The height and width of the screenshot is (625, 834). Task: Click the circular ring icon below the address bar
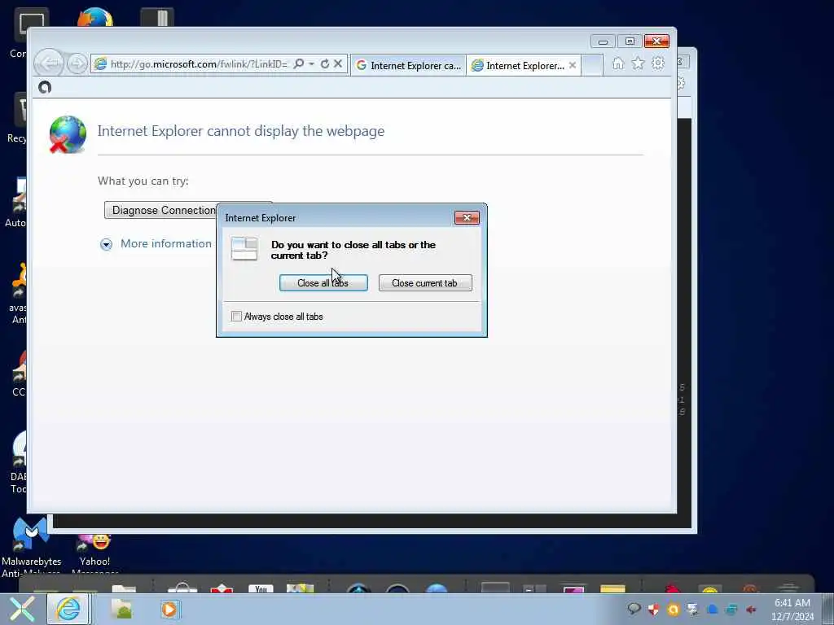pos(45,87)
